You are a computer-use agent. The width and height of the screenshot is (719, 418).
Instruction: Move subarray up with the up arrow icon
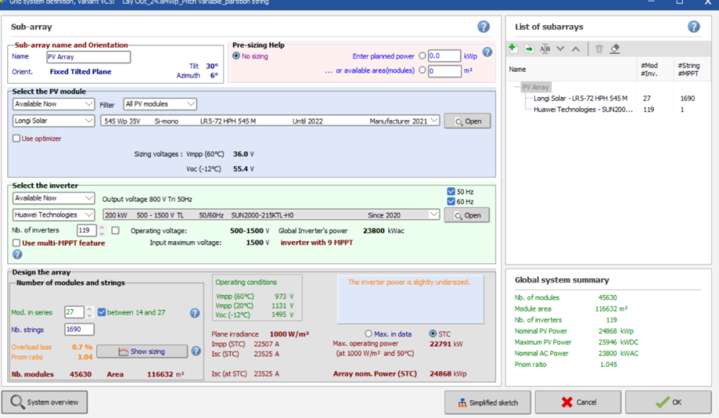tap(575, 48)
